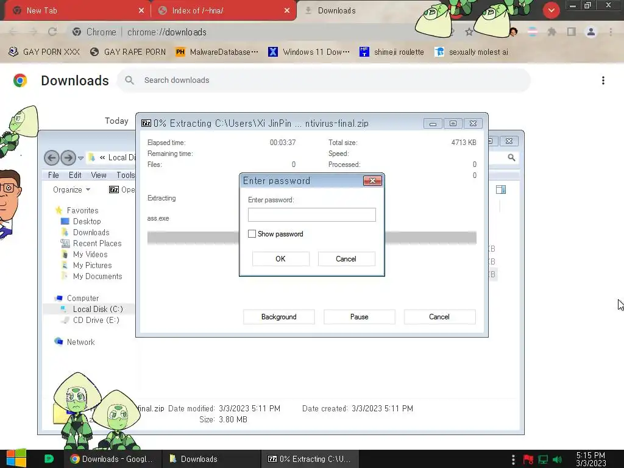Open the green app icon on taskbar
Viewport: 624px width, 468px height.
[x=49, y=459]
